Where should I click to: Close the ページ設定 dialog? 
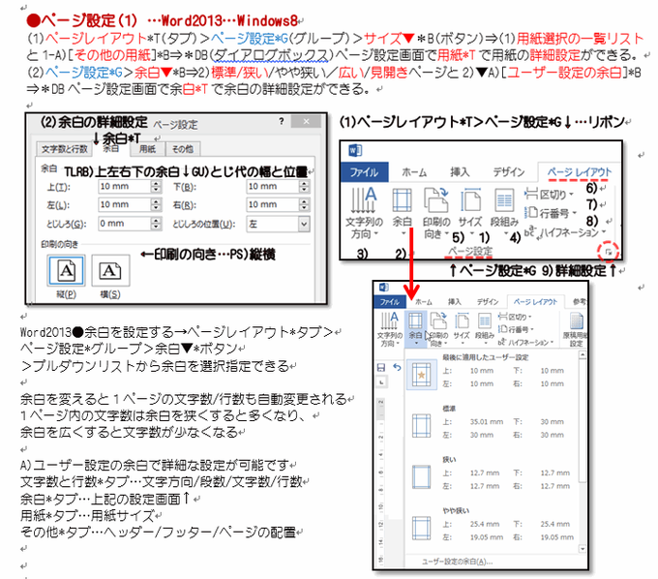307,122
